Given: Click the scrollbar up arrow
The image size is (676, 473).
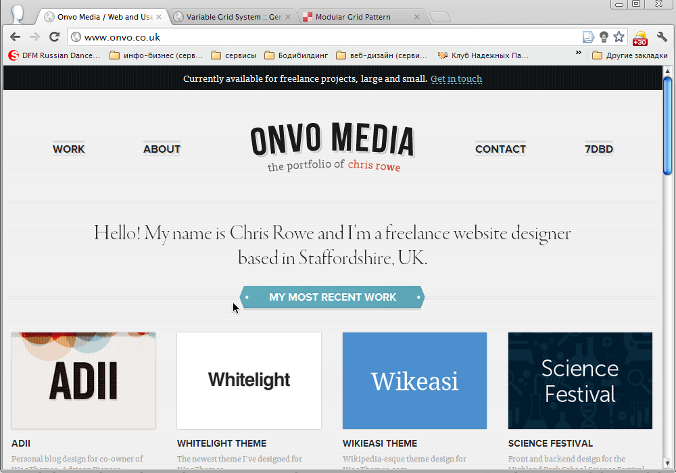Looking at the screenshot, I should (667, 71).
